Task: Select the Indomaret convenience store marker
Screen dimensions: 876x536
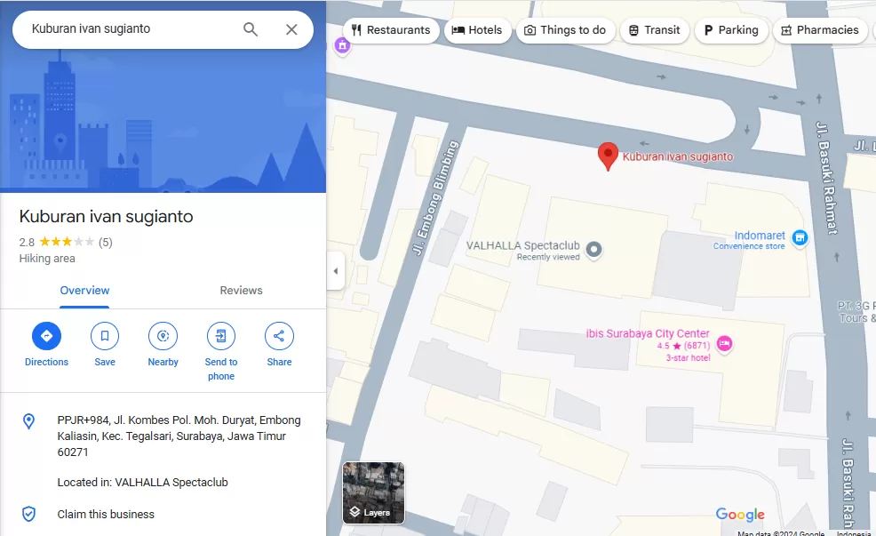Action: click(x=800, y=238)
